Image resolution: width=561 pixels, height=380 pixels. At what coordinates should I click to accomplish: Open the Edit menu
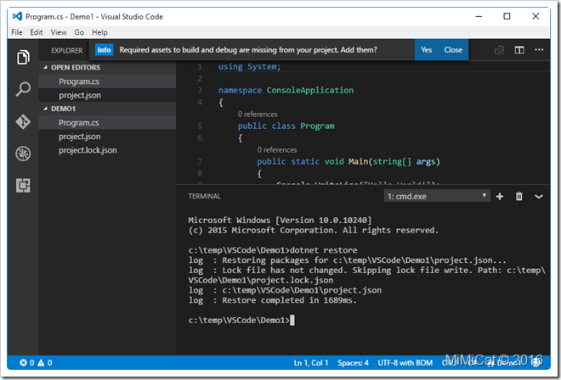37,32
